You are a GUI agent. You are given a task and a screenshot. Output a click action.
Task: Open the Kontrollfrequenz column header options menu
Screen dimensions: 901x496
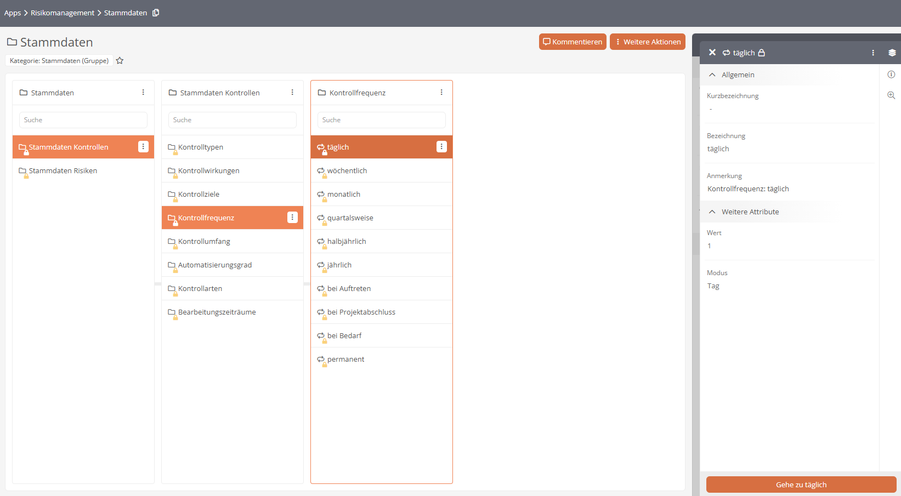[x=441, y=93]
